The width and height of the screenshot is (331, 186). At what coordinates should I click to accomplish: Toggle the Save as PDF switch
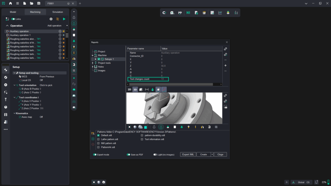coord(128,155)
